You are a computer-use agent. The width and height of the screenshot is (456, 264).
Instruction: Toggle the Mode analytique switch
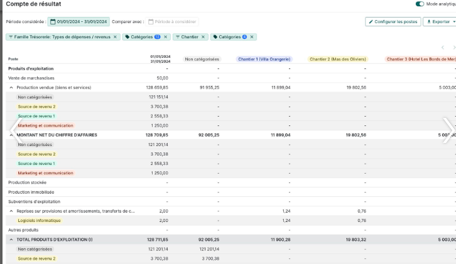[x=420, y=4]
